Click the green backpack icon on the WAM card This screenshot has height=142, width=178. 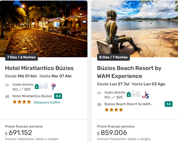pos(129,94)
